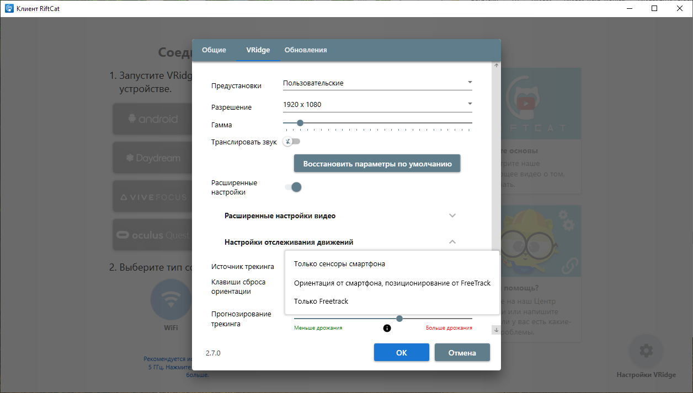Click Восстановить параметры по умолчанию button

(x=377, y=164)
